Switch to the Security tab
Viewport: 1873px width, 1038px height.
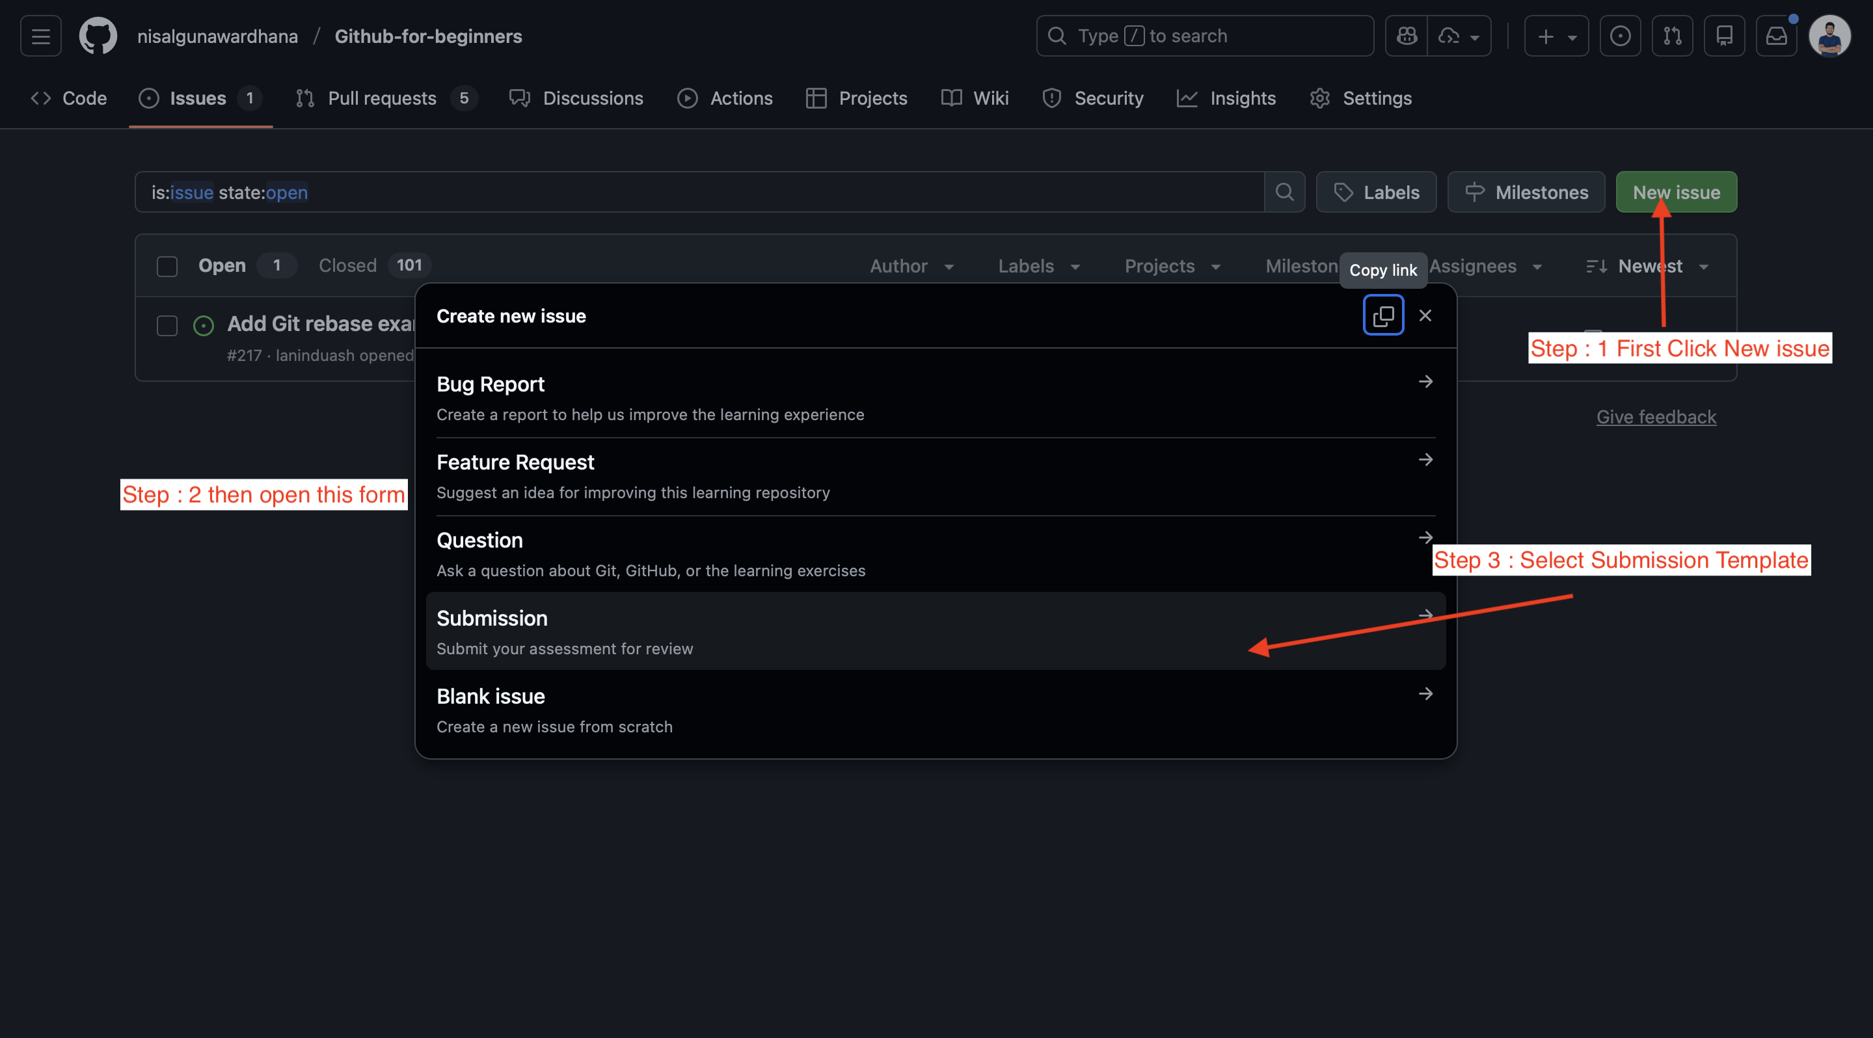point(1093,98)
